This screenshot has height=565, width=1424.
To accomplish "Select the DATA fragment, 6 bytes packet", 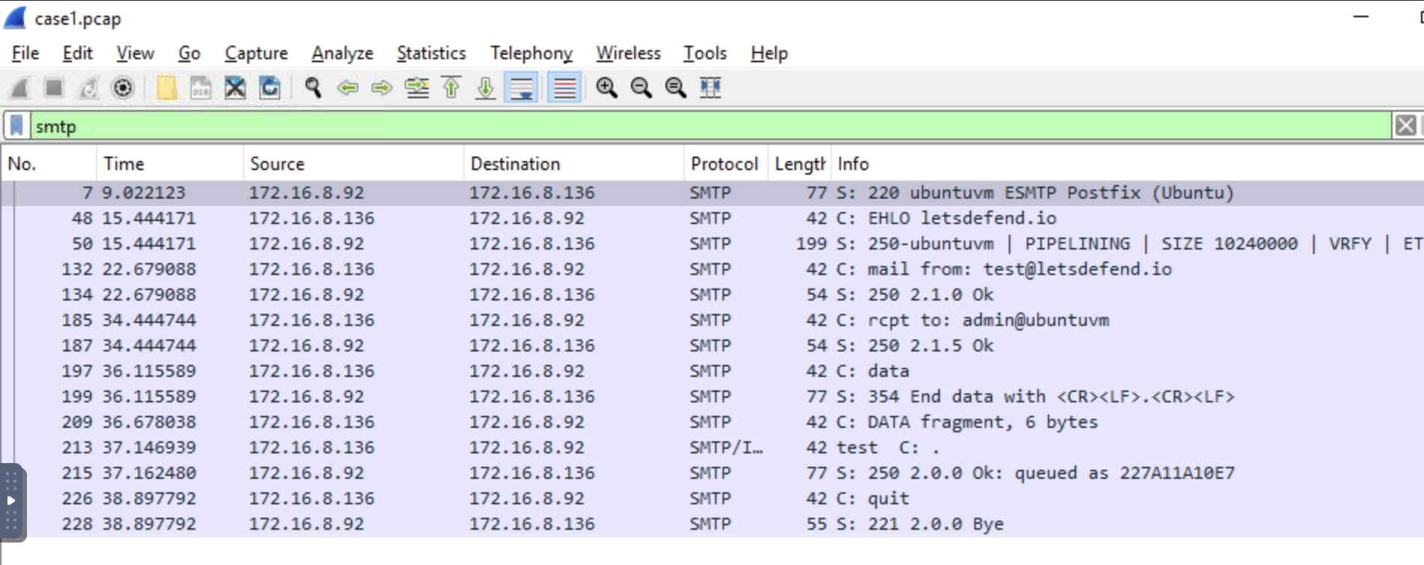I will [712, 422].
